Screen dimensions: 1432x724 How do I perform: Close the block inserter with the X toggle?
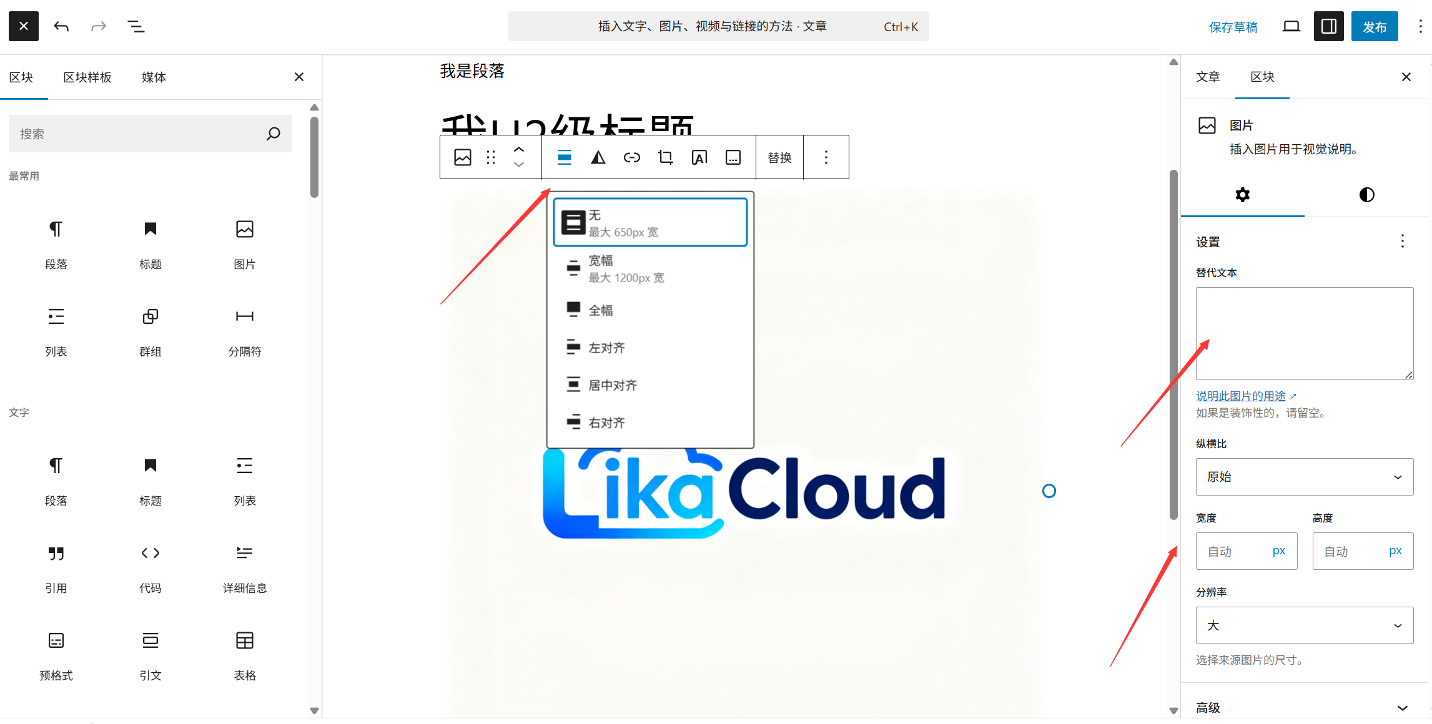click(24, 26)
